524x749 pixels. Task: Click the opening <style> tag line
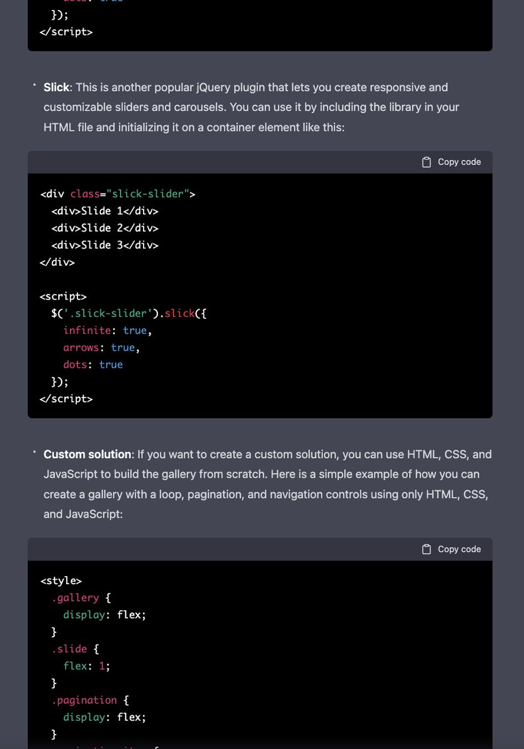(61, 581)
